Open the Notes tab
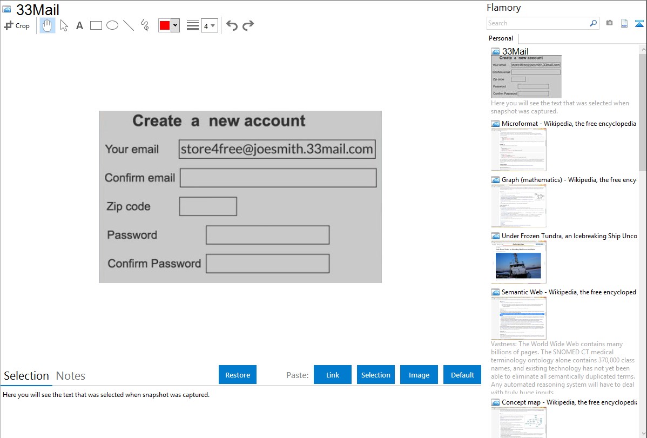This screenshot has width=647, height=438. pos(71,376)
